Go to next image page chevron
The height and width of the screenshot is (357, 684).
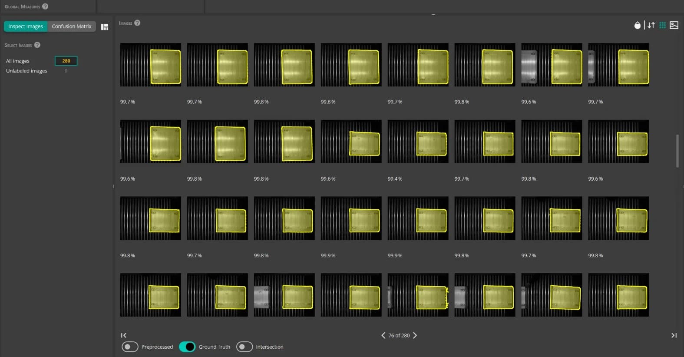(x=415, y=335)
